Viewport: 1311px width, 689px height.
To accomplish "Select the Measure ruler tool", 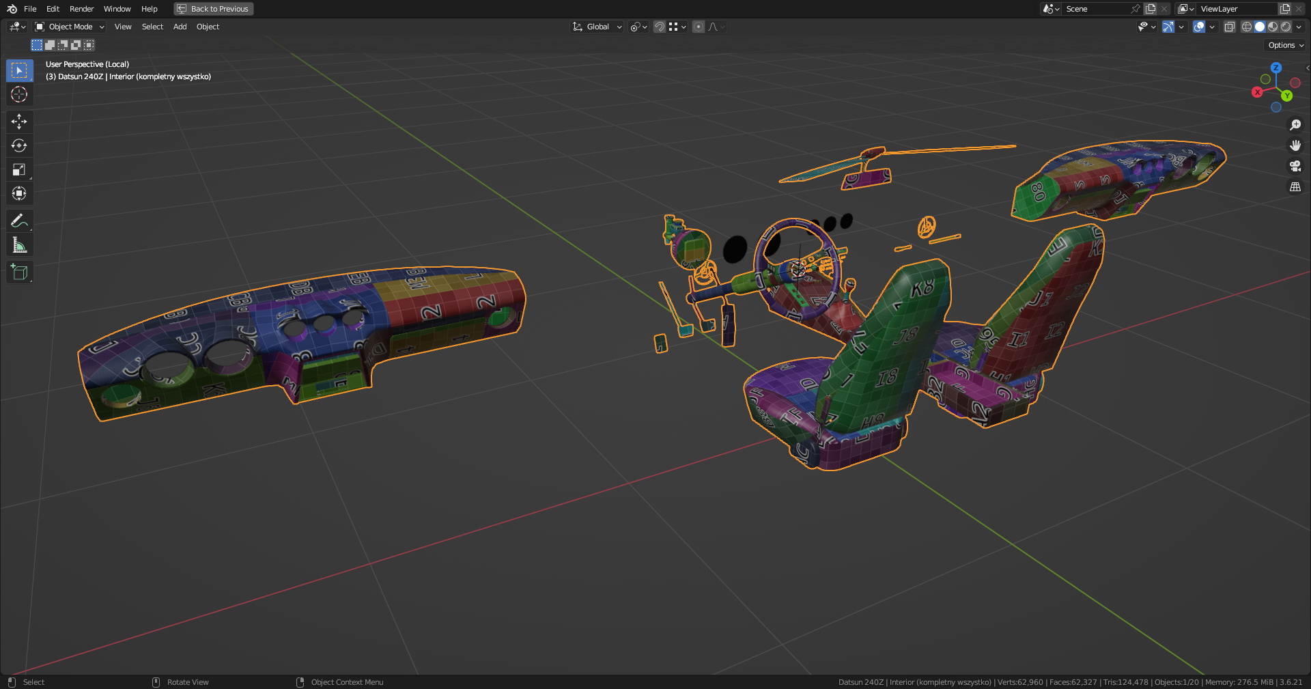I will coord(19,244).
